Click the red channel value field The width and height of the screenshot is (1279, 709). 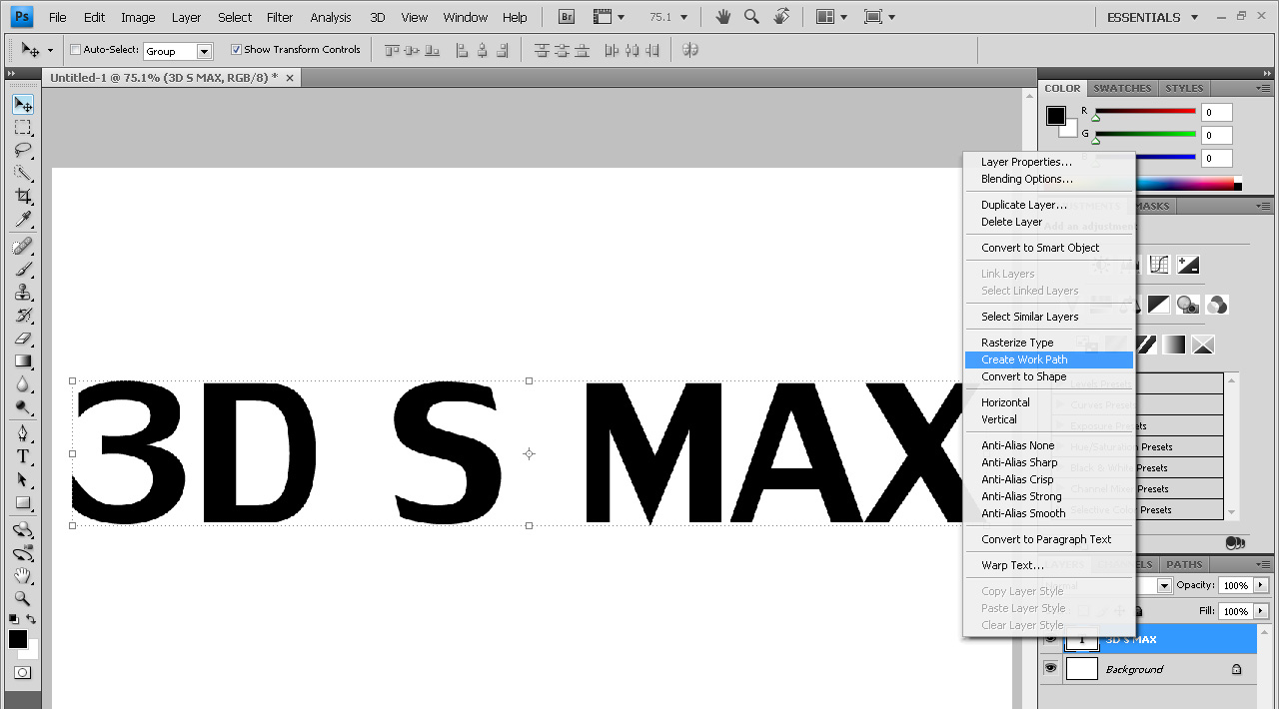(x=1217, y=113)
